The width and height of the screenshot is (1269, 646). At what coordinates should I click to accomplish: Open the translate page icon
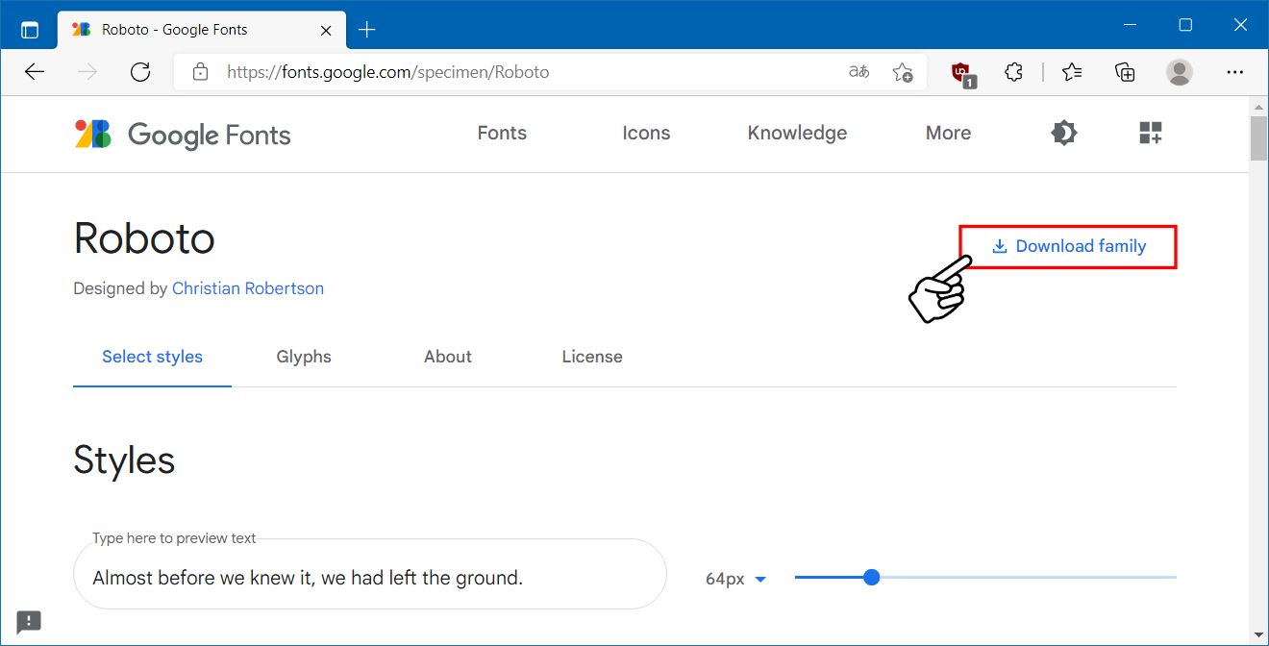[x=858, y=72]
